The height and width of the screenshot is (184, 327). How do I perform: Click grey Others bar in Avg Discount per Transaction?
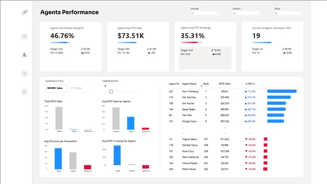tap(73, 160)
